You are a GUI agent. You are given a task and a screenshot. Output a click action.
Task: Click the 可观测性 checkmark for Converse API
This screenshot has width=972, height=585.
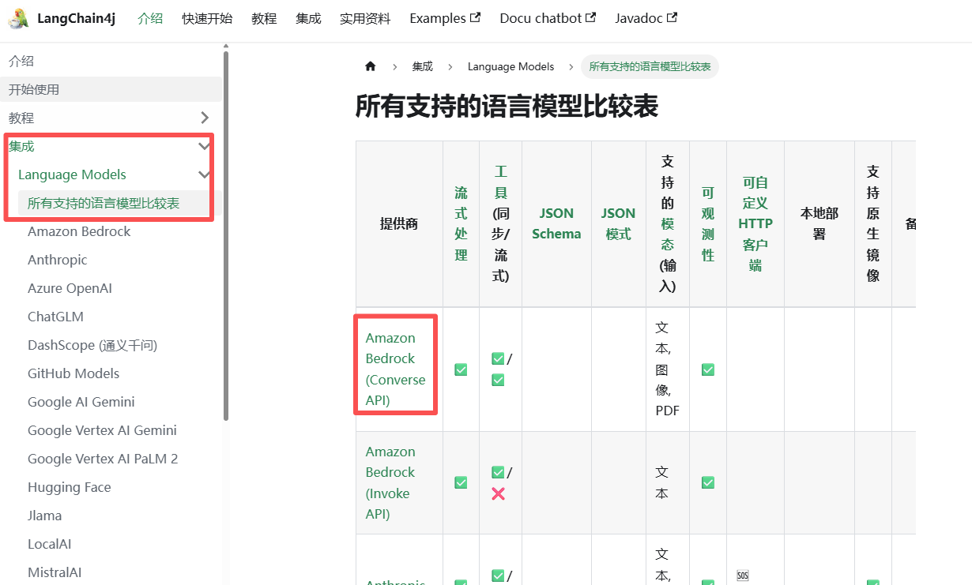[x=707, y=369]
